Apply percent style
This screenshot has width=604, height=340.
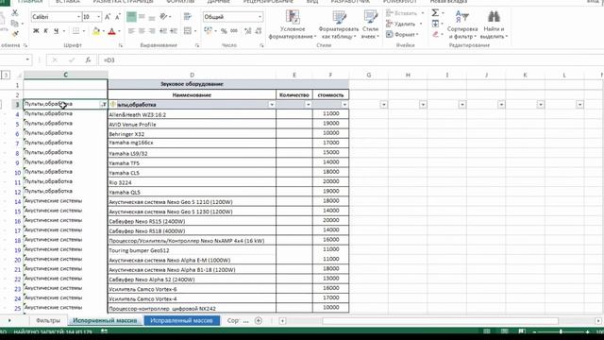tap(224, 31)
